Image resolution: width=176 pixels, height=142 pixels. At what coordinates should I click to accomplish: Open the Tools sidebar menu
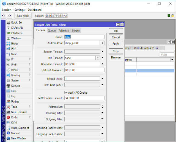19,107
